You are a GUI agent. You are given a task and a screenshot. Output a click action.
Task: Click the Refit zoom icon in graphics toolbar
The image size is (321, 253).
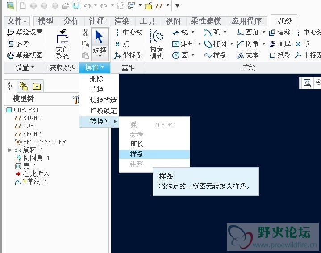tap(307, 83)
